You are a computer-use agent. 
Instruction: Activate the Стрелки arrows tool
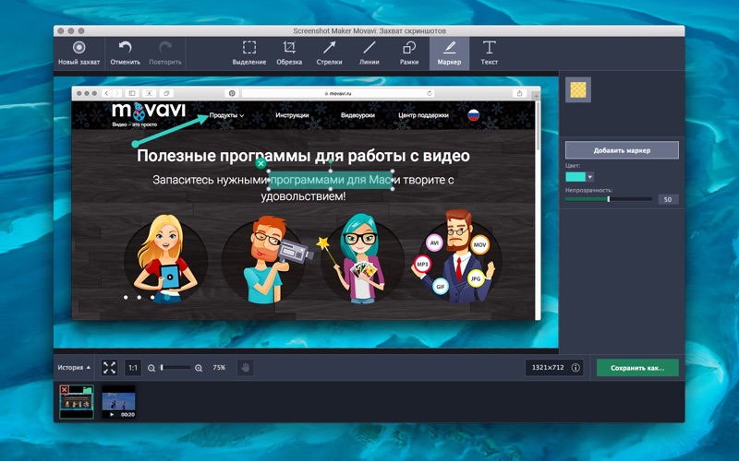[x=329, y=53]
